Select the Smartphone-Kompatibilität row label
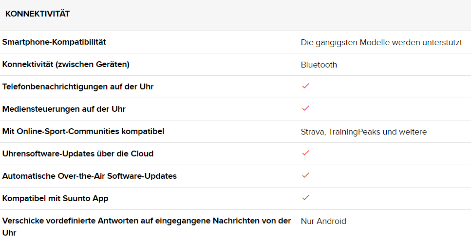This screenshot has width=471, height=239. click(x=54, y=42)
